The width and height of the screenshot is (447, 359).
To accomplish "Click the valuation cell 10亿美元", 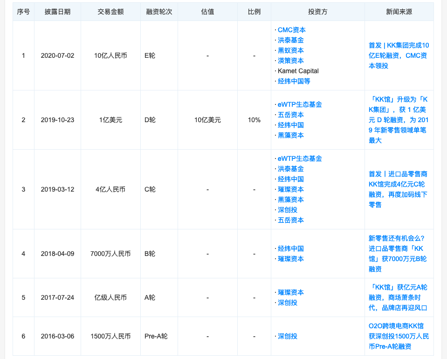I will click(x=207, y=120).
